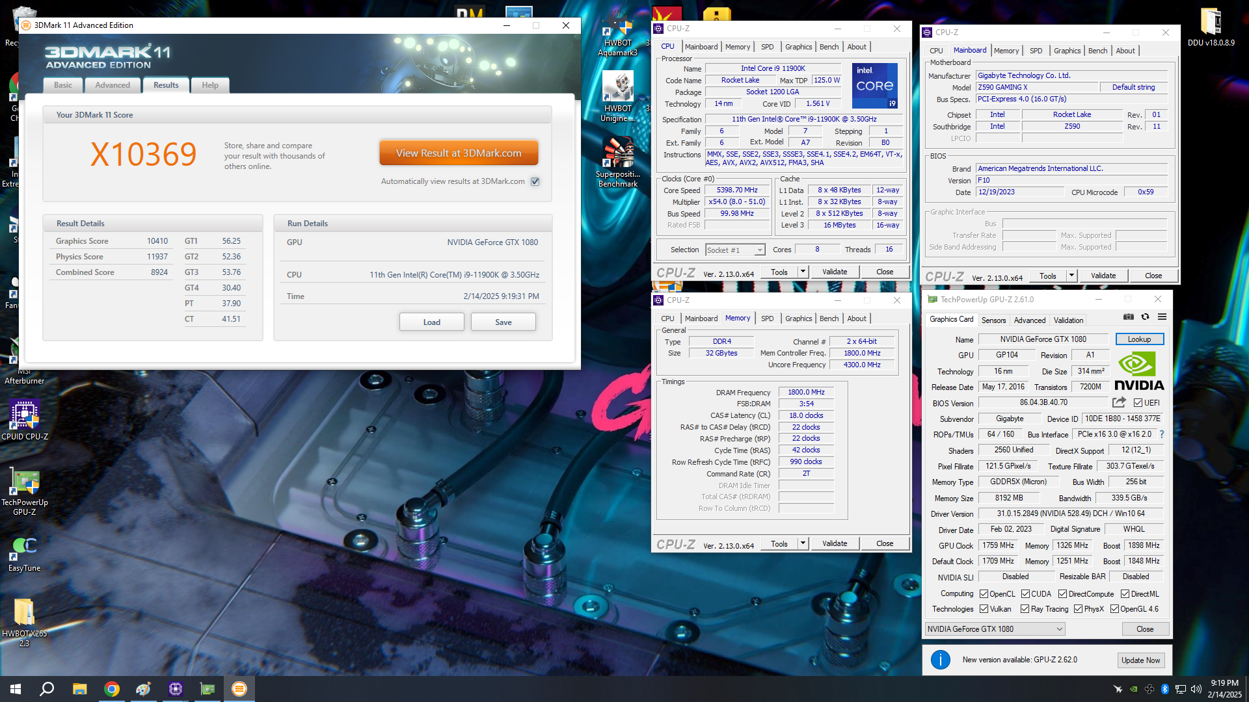This screenshot has width=1249, height=702.
Task: Open the Sensors tab in GPU-Z
Action: click(993, 320)
